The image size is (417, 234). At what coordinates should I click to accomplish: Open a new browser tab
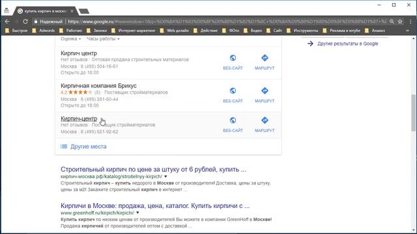pos(84,11)
